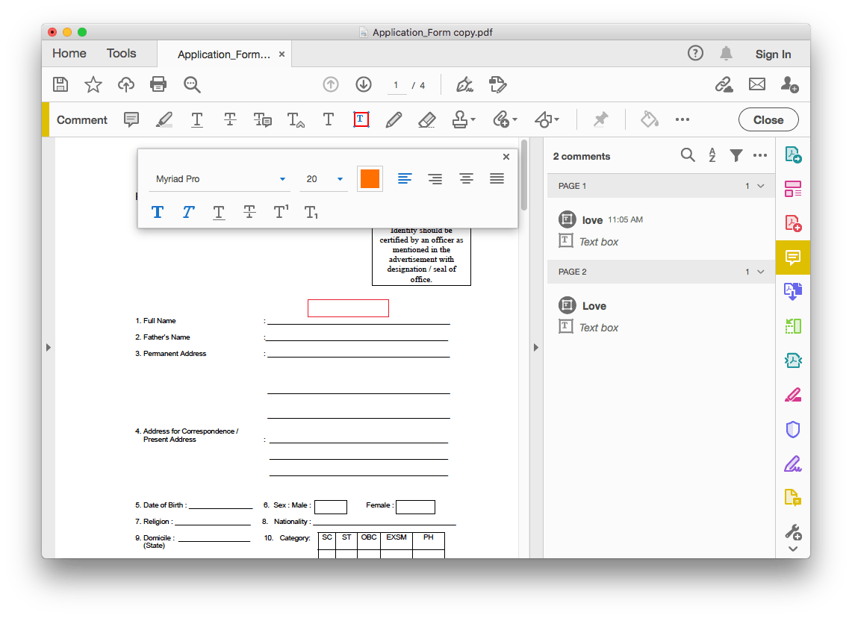This screenshot has width=852, height=618.
Task: Open the Edit PDF tool in sidebar
Action: pyautogui.click(x=793, y=188)
